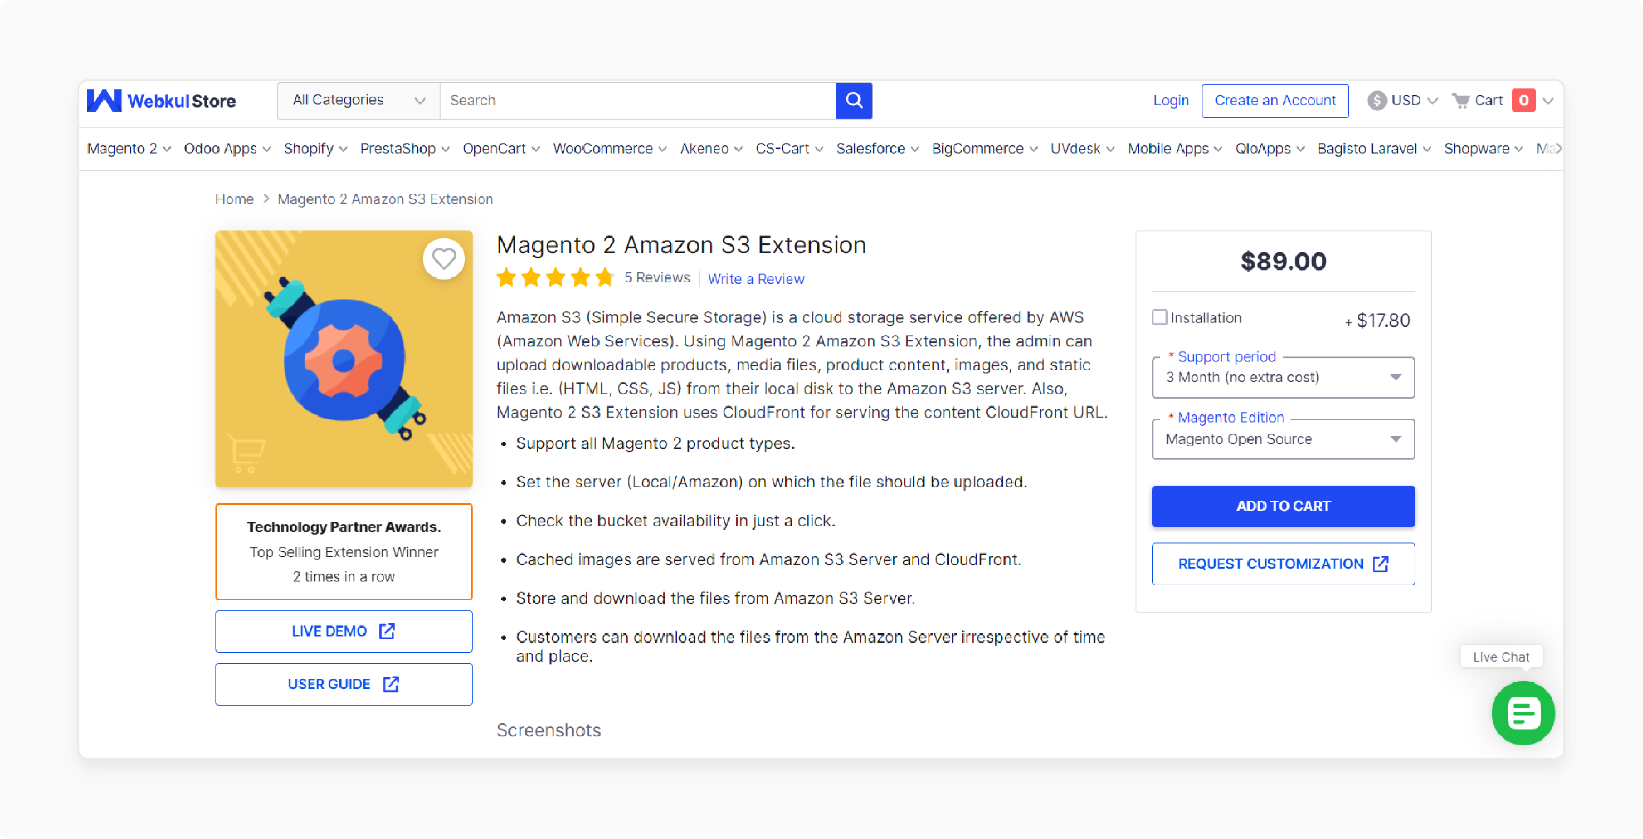Image resolution: width=1643 pixels, height=839 pixels.
Task: Open the Magento Edition dropdown
Action: coord(1283,439)
